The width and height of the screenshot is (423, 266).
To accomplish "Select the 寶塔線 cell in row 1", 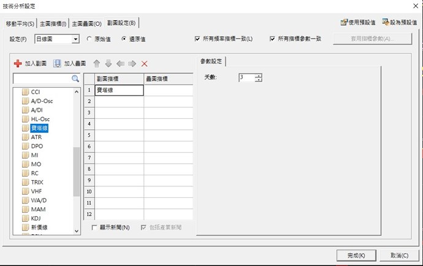I will point(120,90).
